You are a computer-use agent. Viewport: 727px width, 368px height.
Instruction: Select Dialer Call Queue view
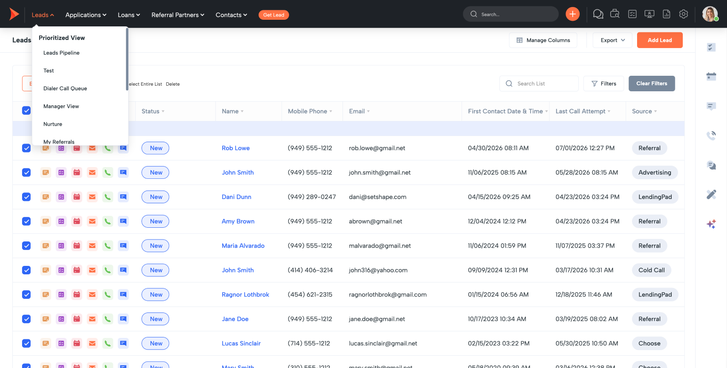click(x=65, y=88)
